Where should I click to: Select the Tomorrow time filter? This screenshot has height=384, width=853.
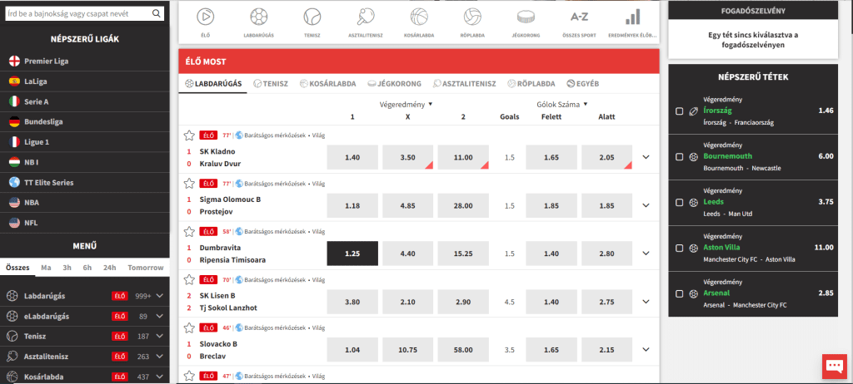pos(146,268)
